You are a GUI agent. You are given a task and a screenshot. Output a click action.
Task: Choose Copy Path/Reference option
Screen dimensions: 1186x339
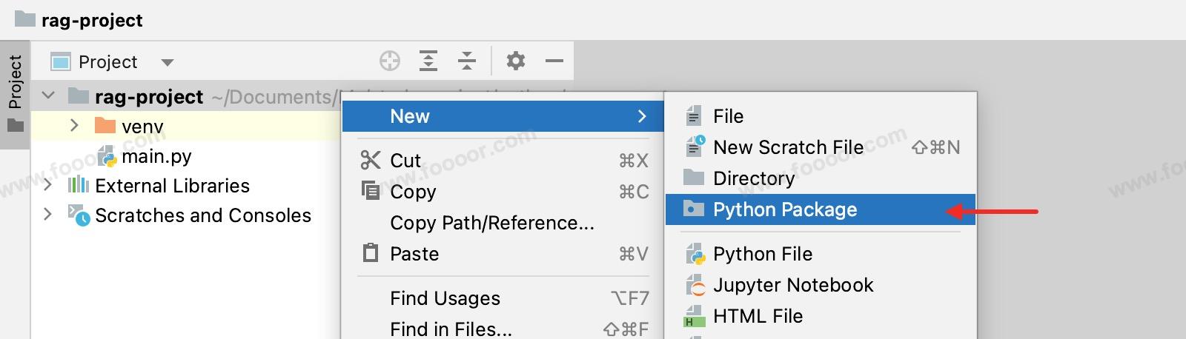tap(491, 223)
